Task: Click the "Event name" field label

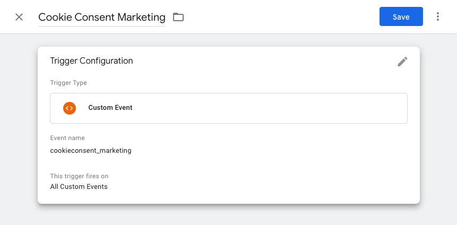Action: point(67,138)
